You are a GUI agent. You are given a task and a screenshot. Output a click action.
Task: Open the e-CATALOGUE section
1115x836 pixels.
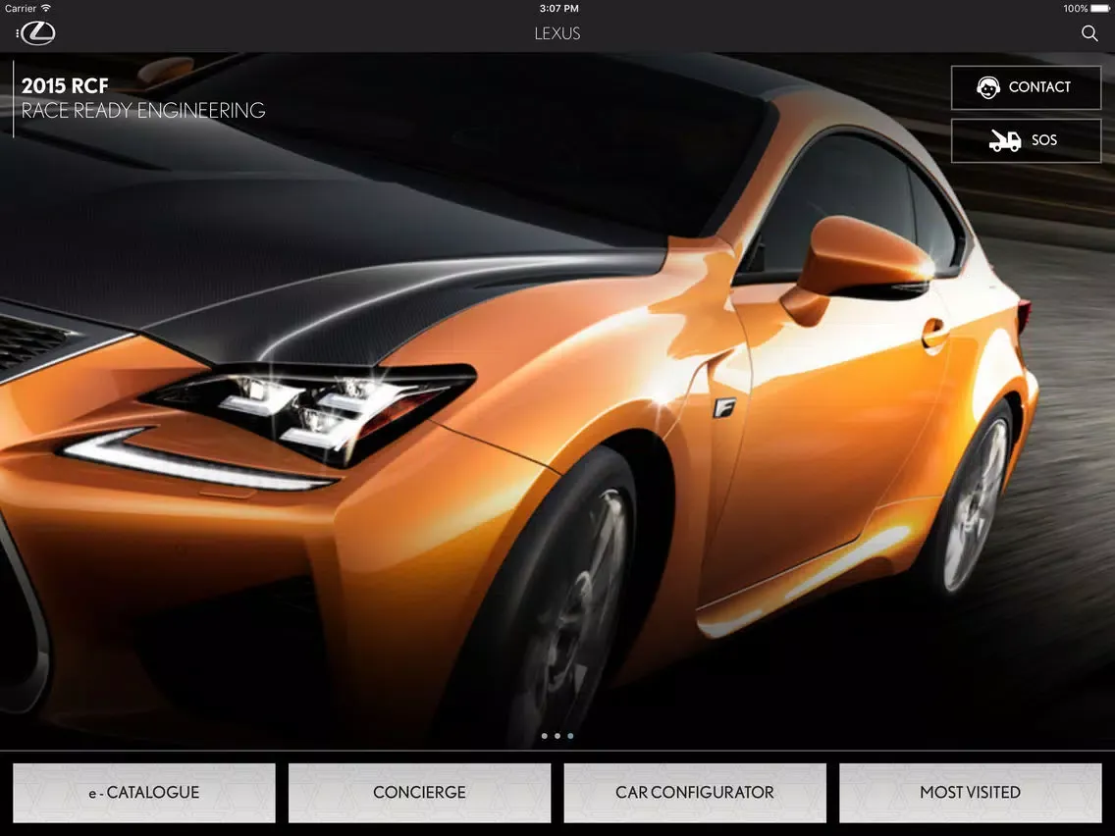(x=144, y=793)
